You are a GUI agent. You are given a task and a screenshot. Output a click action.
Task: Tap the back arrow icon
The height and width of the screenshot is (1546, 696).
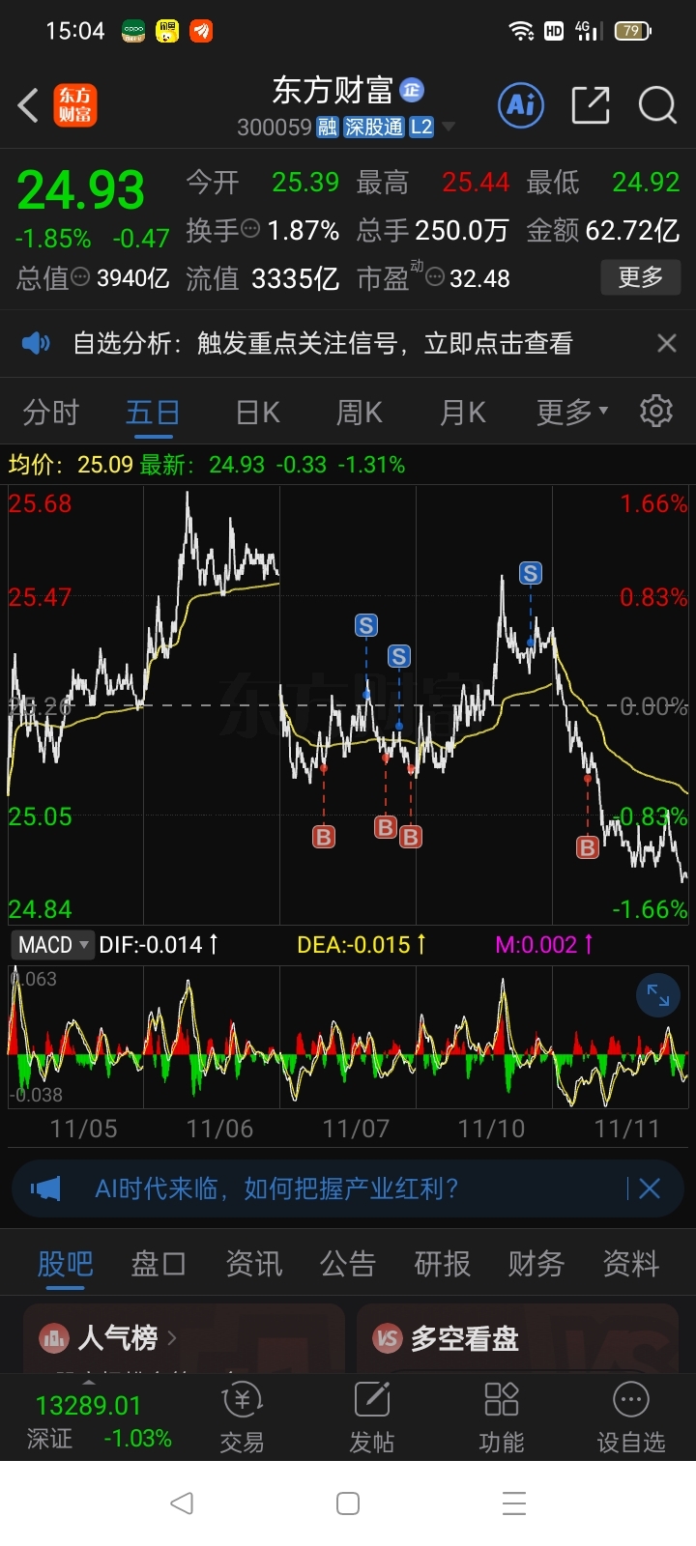click(29, 105)
